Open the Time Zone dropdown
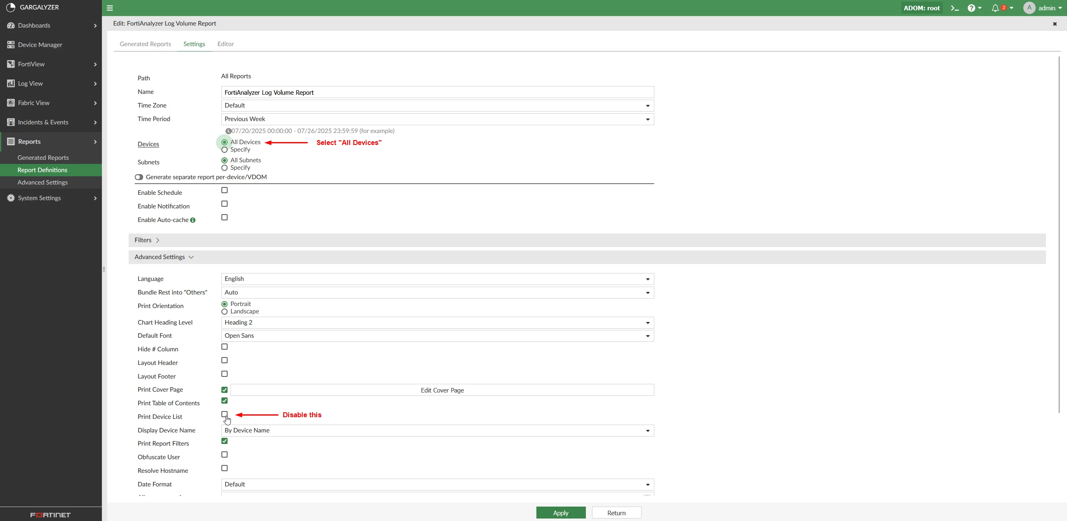 pos(437,105)
